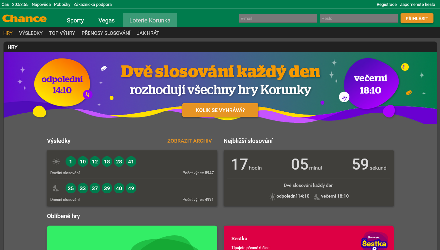Select result ball number 33
Viewport: 440px width, 250px height.
83,188
